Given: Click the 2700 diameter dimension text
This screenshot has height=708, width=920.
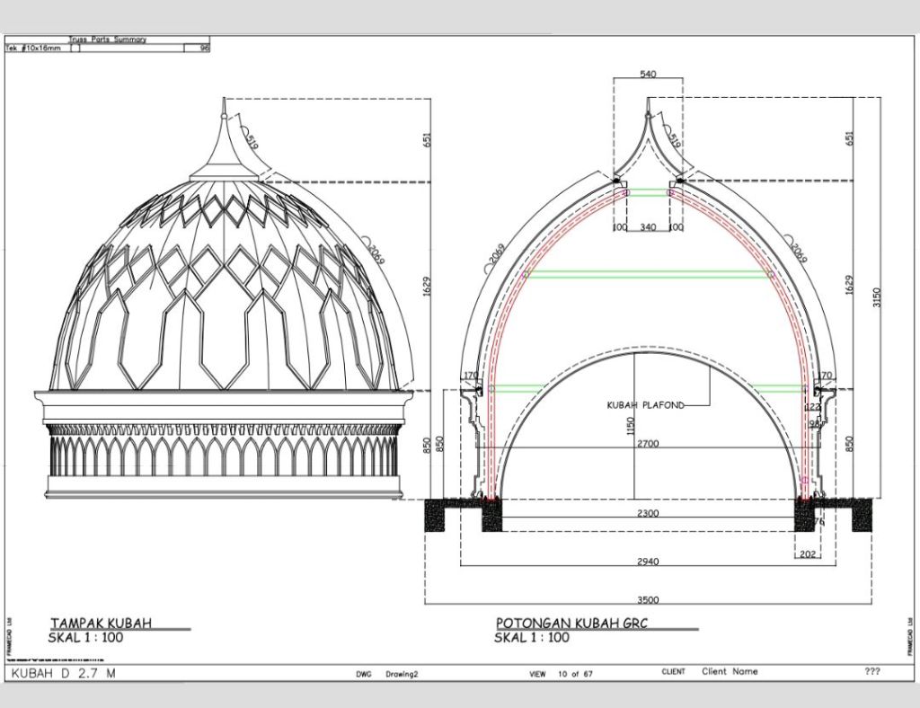Looking at the screenshot, I should pos(647,444).
